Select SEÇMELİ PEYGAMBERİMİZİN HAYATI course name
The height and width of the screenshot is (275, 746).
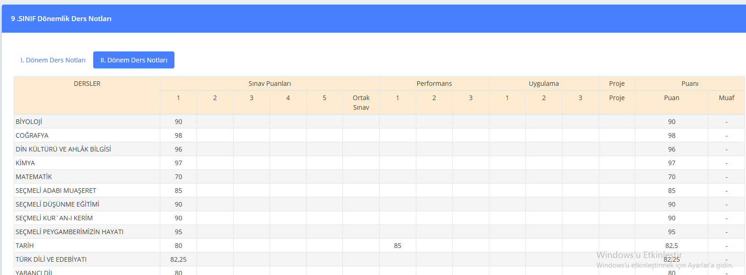tap(69, 232)
